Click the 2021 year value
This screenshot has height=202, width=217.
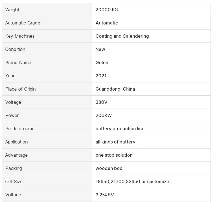[101, 76]
